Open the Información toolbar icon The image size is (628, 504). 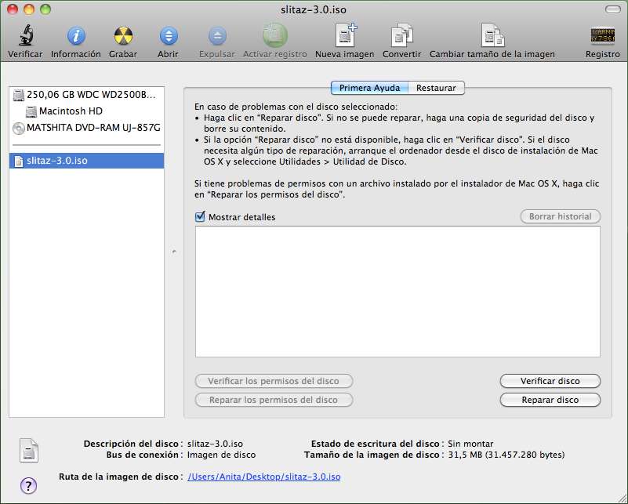click(76, 35)
